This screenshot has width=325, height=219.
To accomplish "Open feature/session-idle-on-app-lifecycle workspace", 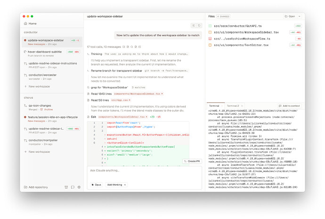I will 52,119.
